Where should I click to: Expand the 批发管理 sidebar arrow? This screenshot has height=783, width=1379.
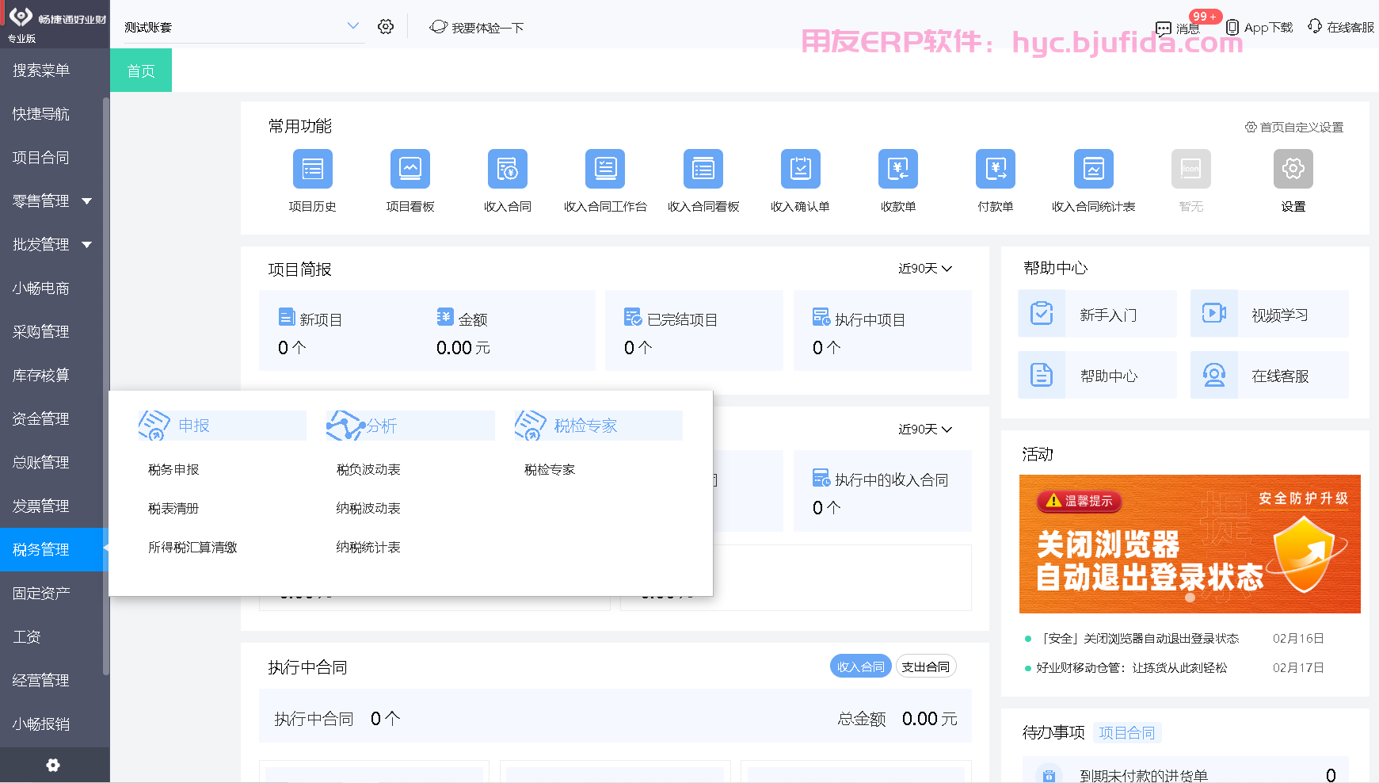[87, 245]
